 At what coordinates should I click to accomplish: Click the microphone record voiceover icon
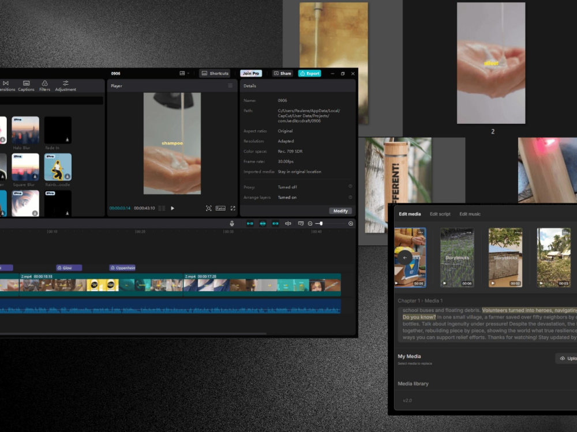click(232, 223)
